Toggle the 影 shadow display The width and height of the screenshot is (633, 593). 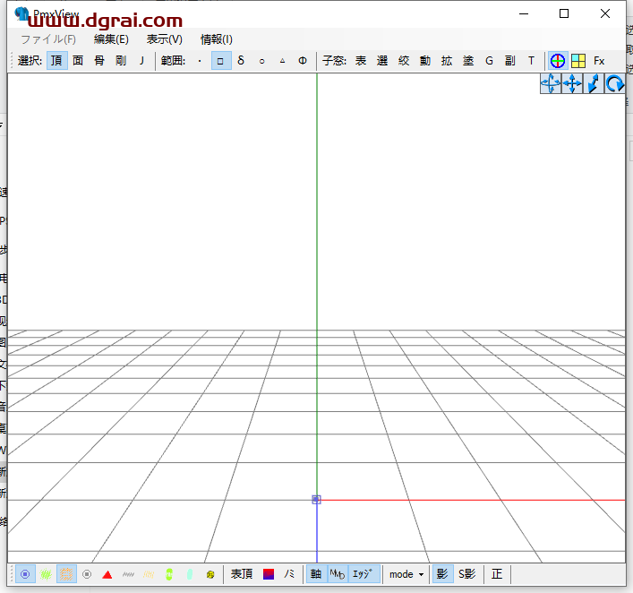(x=442, y=574)
